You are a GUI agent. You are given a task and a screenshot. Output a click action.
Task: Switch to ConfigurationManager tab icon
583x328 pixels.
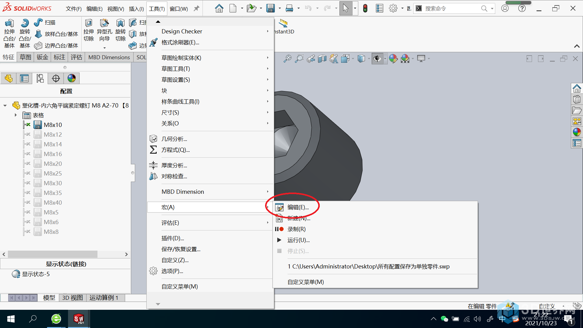(40, 78)
